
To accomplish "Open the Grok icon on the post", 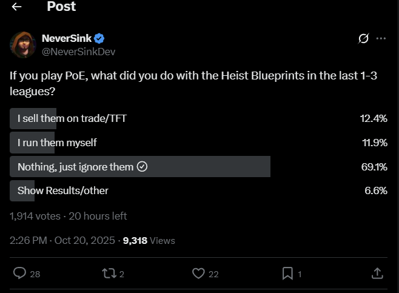I will point(363,39).
